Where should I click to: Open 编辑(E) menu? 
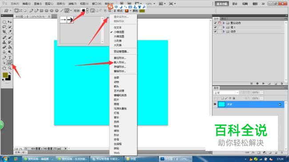point(26,4)
